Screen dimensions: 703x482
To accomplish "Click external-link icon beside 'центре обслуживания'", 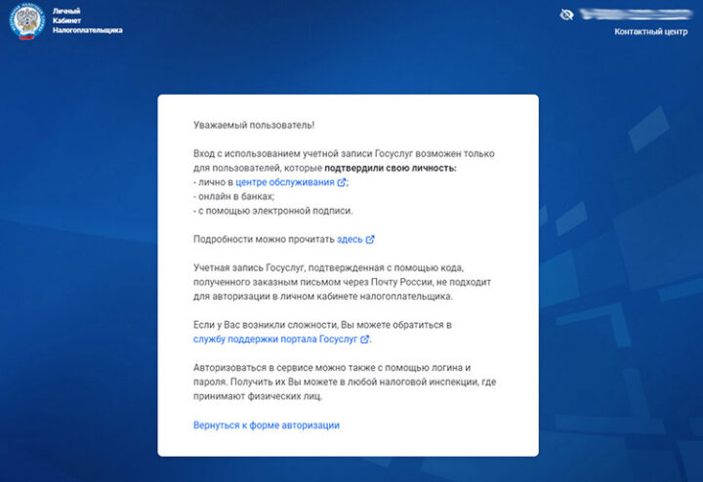I will click(342, 182).
